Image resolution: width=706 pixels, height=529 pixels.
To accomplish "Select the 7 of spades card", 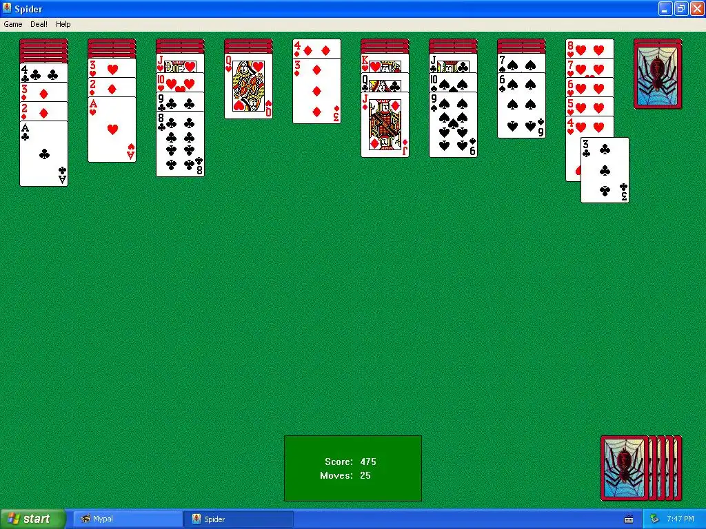I will coord(521,63).
